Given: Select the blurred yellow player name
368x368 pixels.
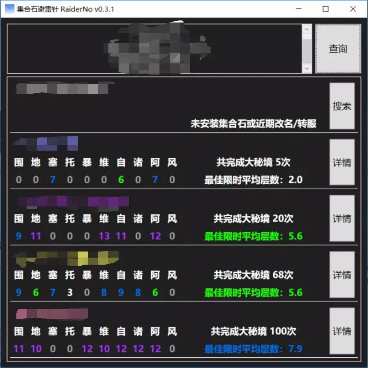Looking at the screenshot, I should 66,259.
